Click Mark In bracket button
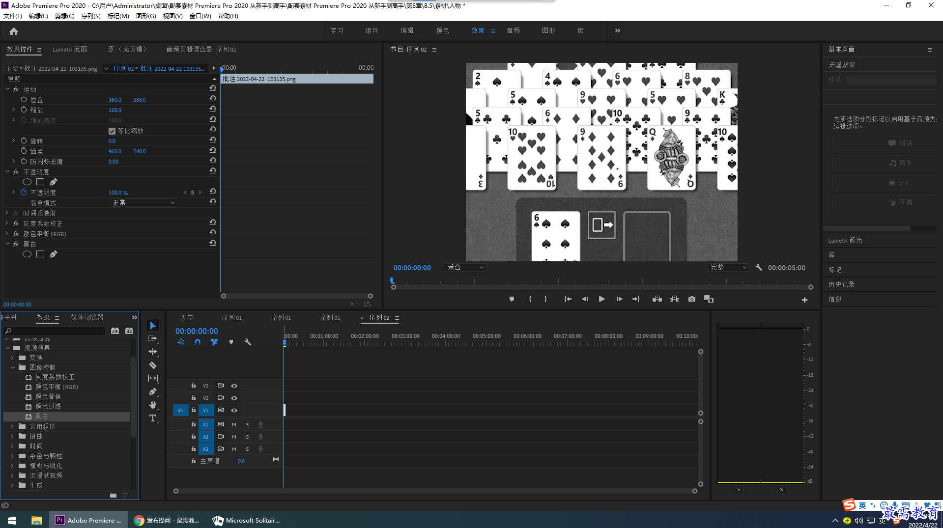Image resolution: width=943 pixels, height=528 pixels. [530, 299]
